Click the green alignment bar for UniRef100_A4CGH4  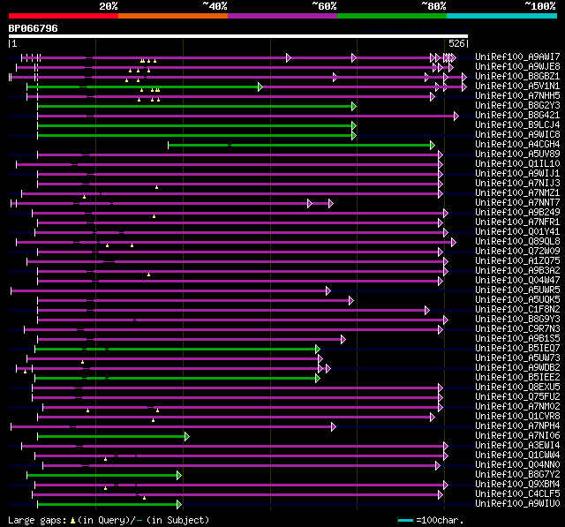pos(301,145)
